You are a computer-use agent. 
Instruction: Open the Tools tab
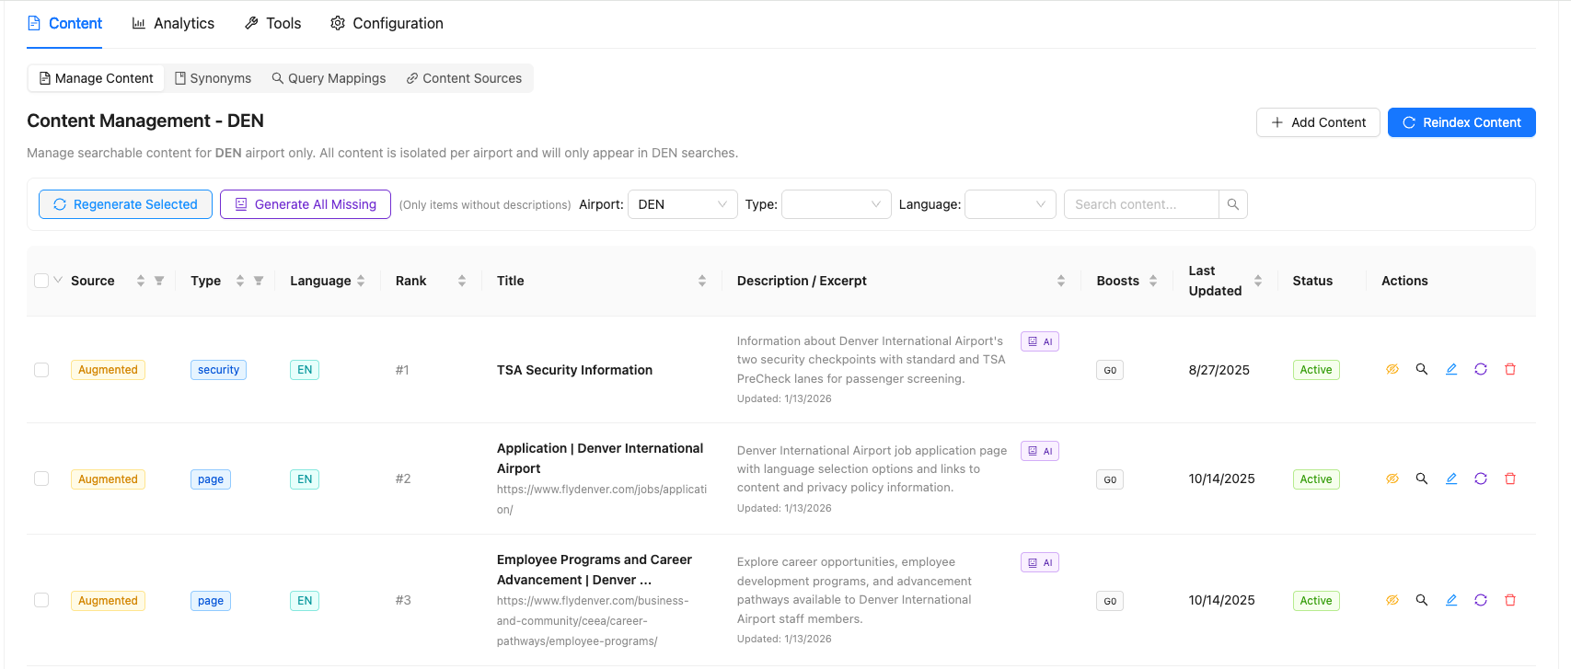[272, 23]
